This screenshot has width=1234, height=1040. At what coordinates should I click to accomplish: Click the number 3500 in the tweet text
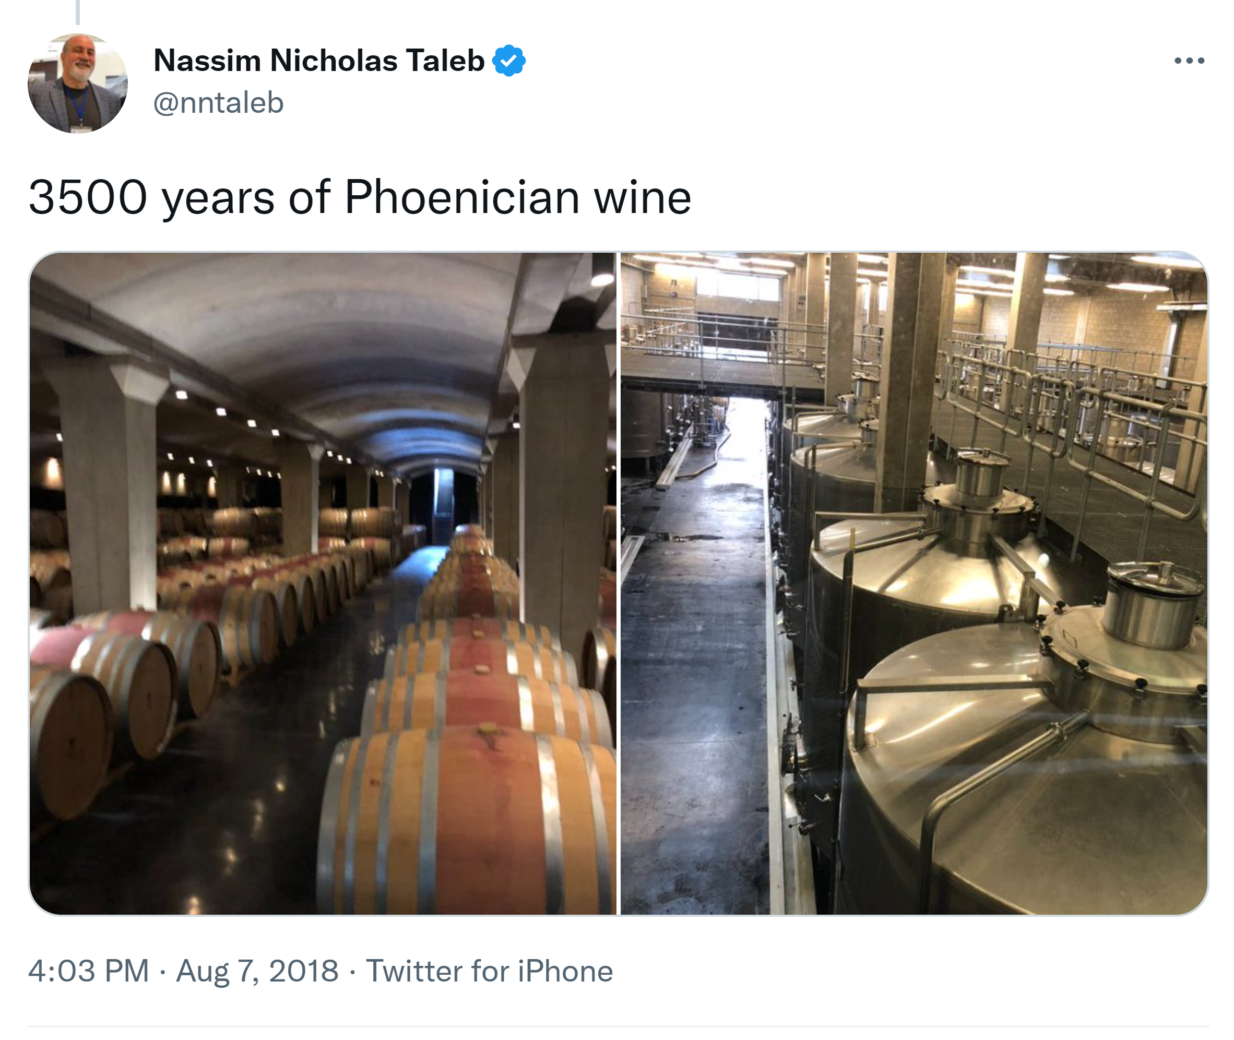coord(88,197)
